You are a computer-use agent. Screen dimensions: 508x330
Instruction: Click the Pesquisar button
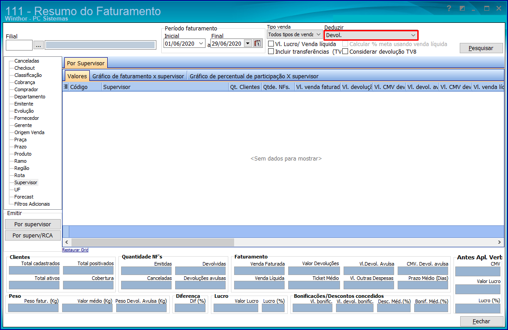(481, 48)
